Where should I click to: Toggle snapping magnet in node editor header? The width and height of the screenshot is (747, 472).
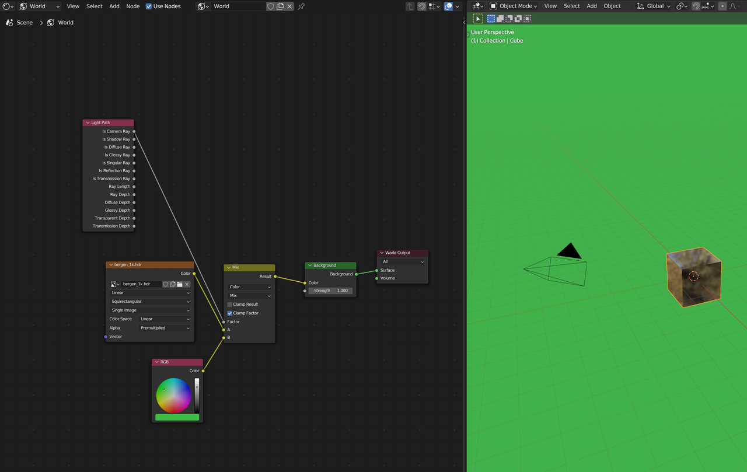point(422,6)
